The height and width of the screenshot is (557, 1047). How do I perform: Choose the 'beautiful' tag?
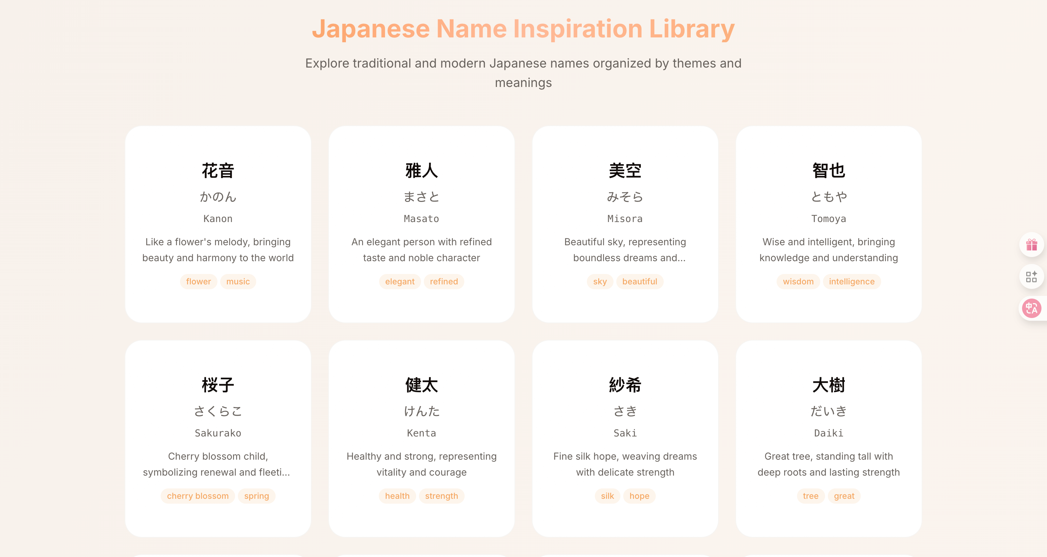[x=640, y=281]
